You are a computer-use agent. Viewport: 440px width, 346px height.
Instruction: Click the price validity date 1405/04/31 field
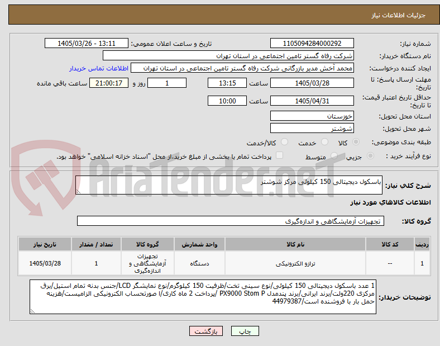click(312, 101)
